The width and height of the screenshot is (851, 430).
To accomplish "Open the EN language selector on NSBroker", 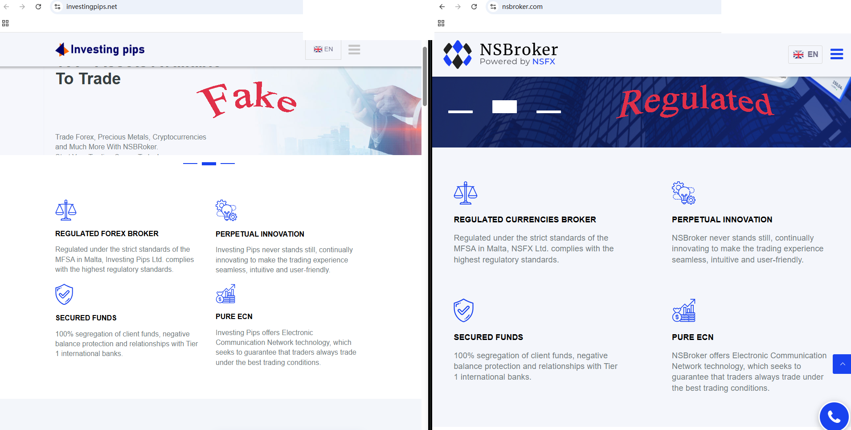I will [x=806, y=54].
